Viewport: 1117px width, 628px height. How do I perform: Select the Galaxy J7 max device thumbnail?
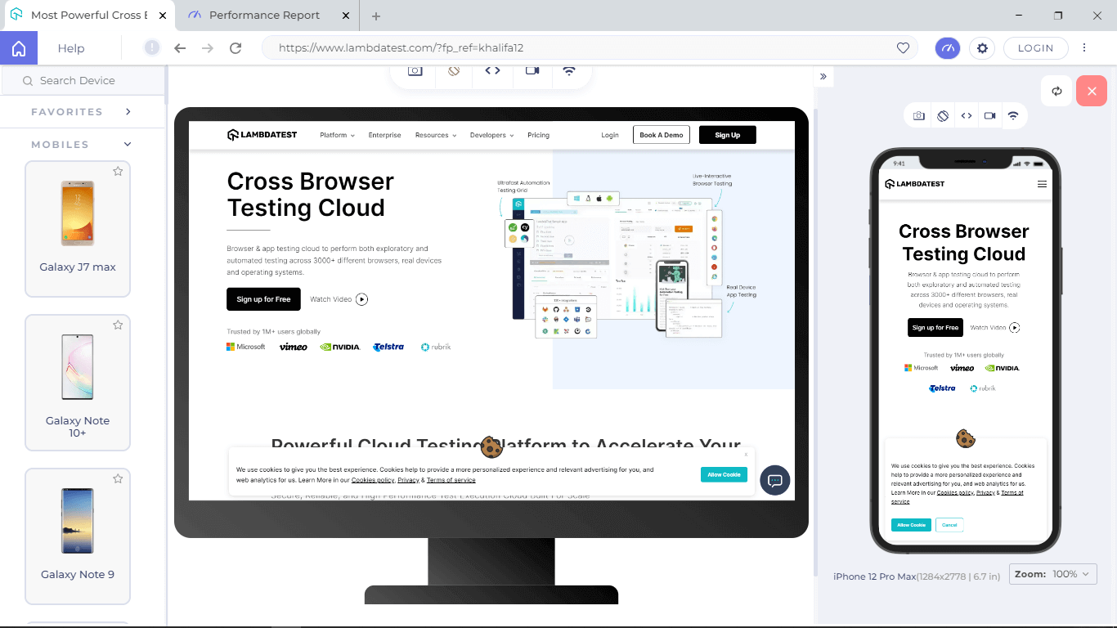click(78, 213)
